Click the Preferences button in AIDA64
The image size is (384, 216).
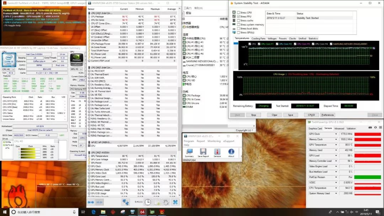[327, 115]
